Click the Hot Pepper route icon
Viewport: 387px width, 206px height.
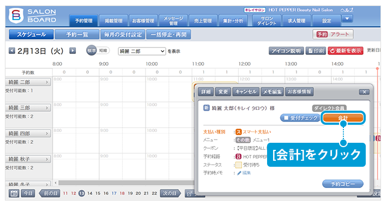pos(238,156)
